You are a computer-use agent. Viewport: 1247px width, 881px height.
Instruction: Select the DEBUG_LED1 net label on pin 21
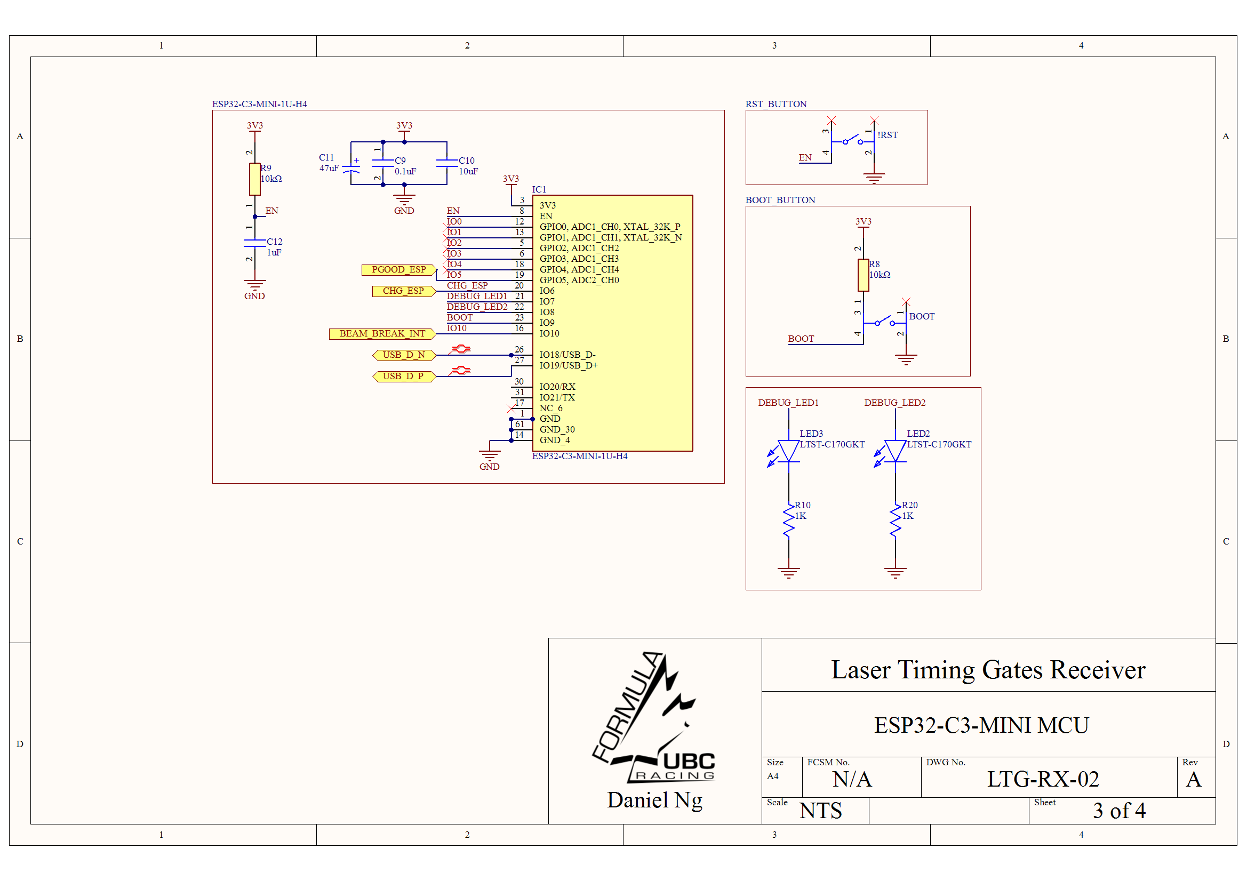(x=477, y=297)
